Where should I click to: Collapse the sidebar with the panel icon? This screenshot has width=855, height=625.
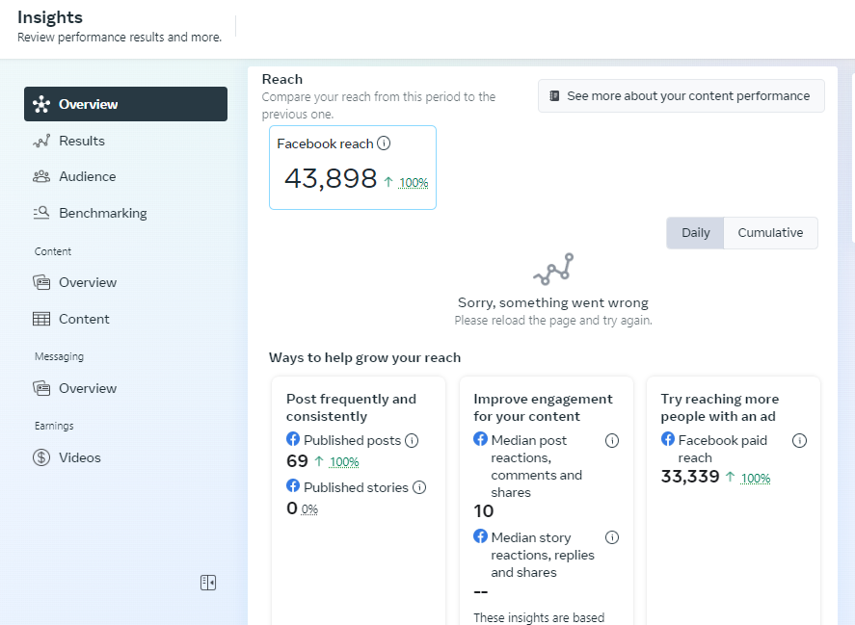208,582
